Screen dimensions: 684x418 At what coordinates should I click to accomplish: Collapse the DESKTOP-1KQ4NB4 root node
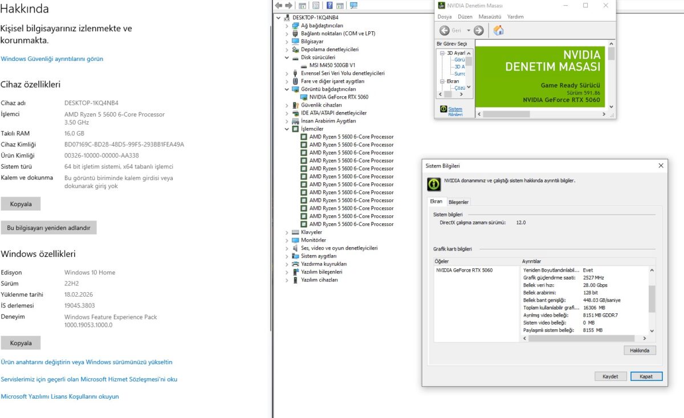279,18
